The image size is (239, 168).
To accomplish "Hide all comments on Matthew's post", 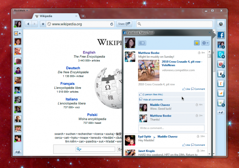I will tap(153, 100).
